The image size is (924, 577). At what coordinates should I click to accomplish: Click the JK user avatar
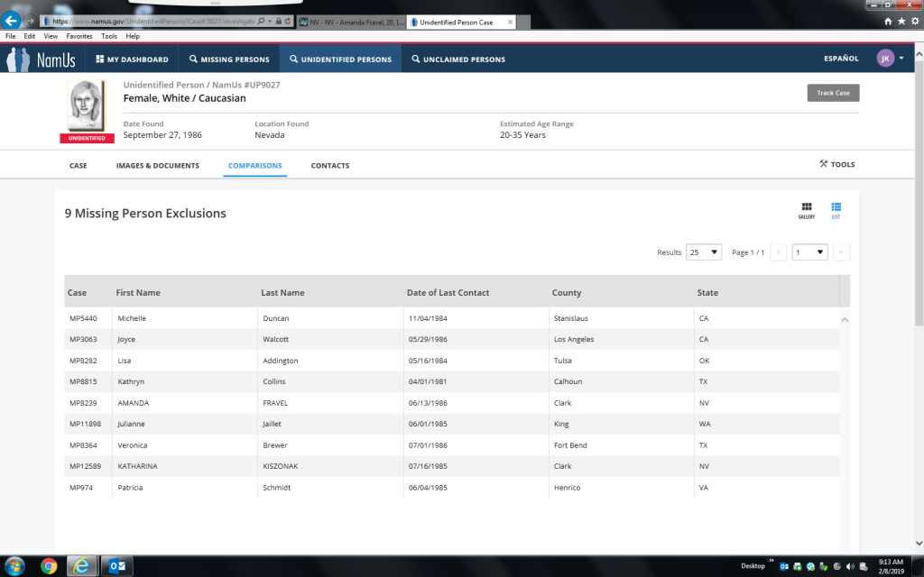pyautogui.click(x=885, y=59)
